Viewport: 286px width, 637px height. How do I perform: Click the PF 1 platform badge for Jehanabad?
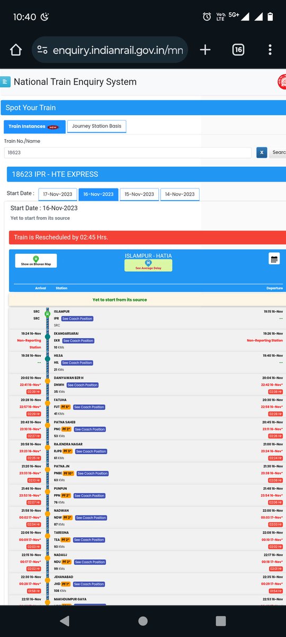(66, 584)
